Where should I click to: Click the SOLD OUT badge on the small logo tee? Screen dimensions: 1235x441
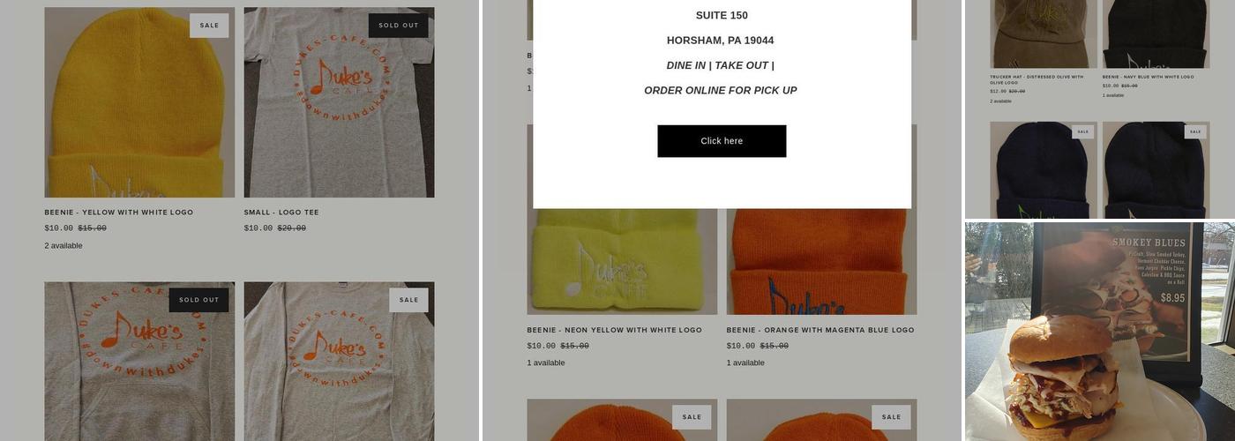[399, 26]
